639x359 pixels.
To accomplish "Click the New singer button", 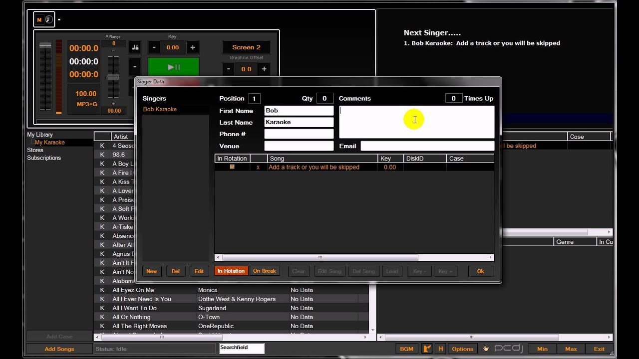I will click(x=152, y=271).
